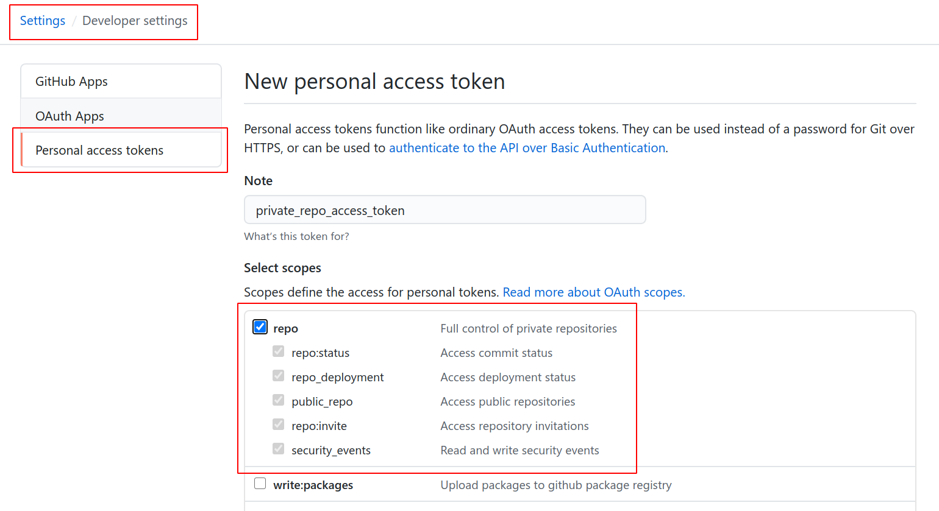The image size is (939, 511).
Task: Click the Select scopes heading
Action: point(282,268)
